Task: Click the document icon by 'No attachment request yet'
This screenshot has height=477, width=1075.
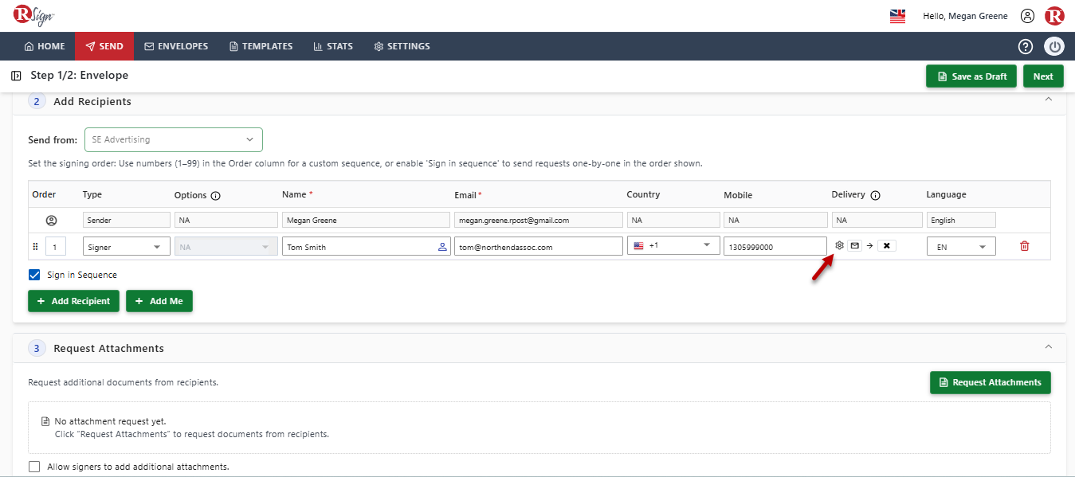Action: [x=45, y=421]
